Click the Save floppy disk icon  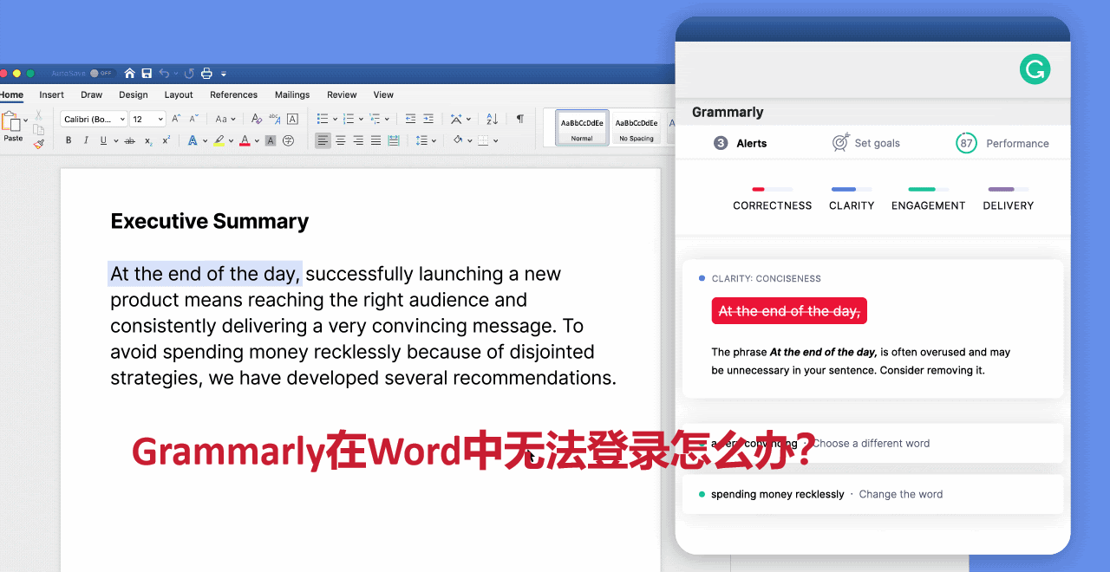tap(147, 73)
